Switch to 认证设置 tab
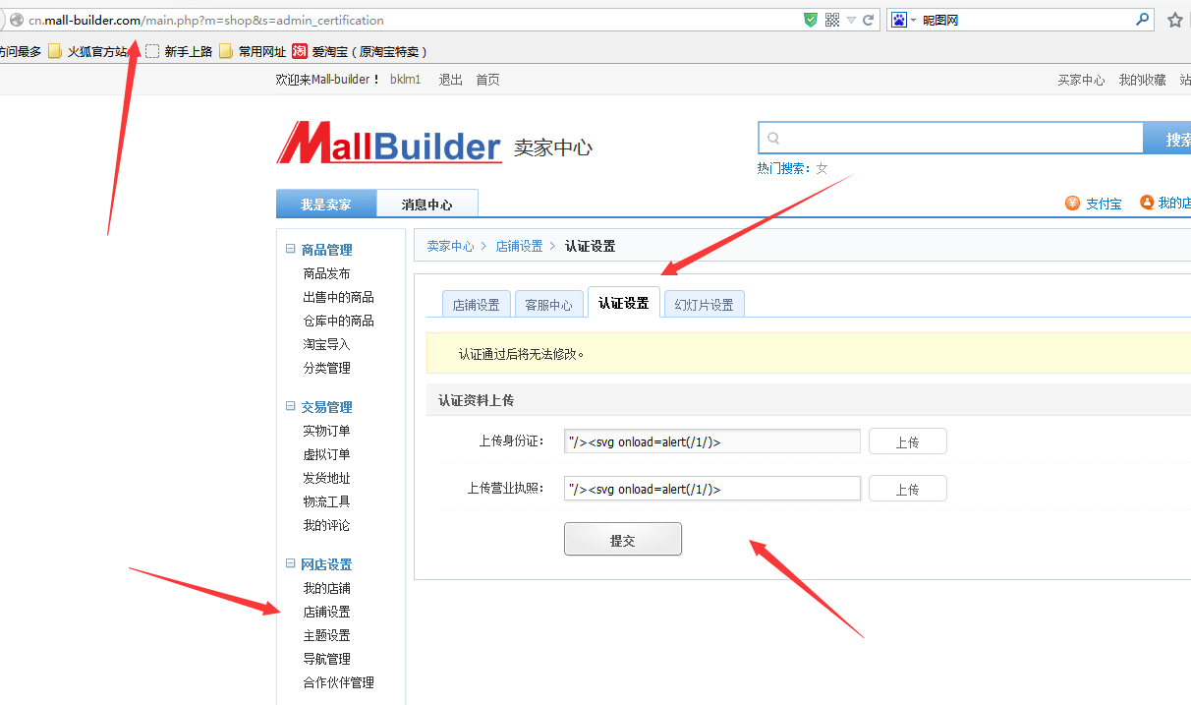The image size is (1191, 705). tap(624, 303)
